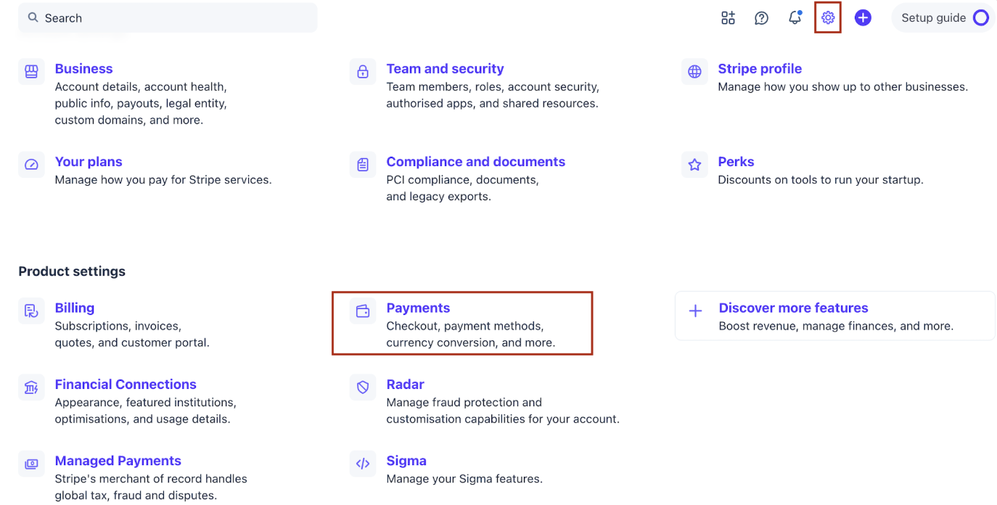997x505 pixels.
Task: Open Billing product settings
Action: [75, 308]
